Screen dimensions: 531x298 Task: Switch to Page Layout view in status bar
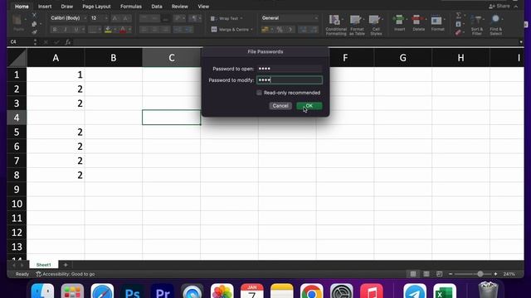[426, 274]
